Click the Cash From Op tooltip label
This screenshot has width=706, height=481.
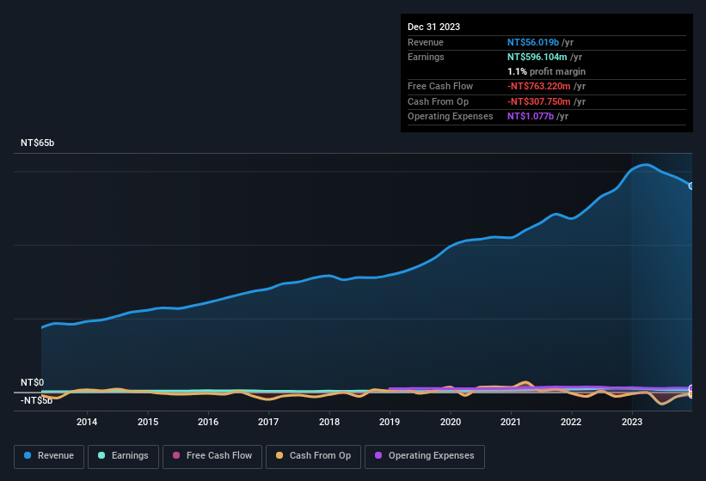coord(438,101)
